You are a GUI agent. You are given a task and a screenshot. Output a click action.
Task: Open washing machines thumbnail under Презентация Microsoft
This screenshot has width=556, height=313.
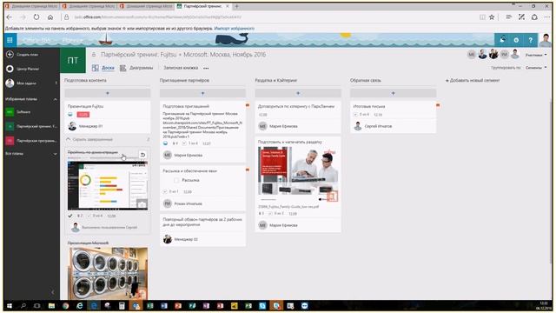pos(108,273)
